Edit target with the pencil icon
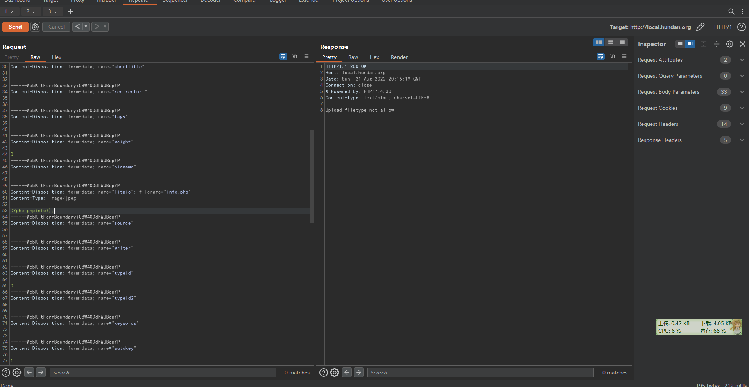This screenshot has width=749, height=387. 701,27
